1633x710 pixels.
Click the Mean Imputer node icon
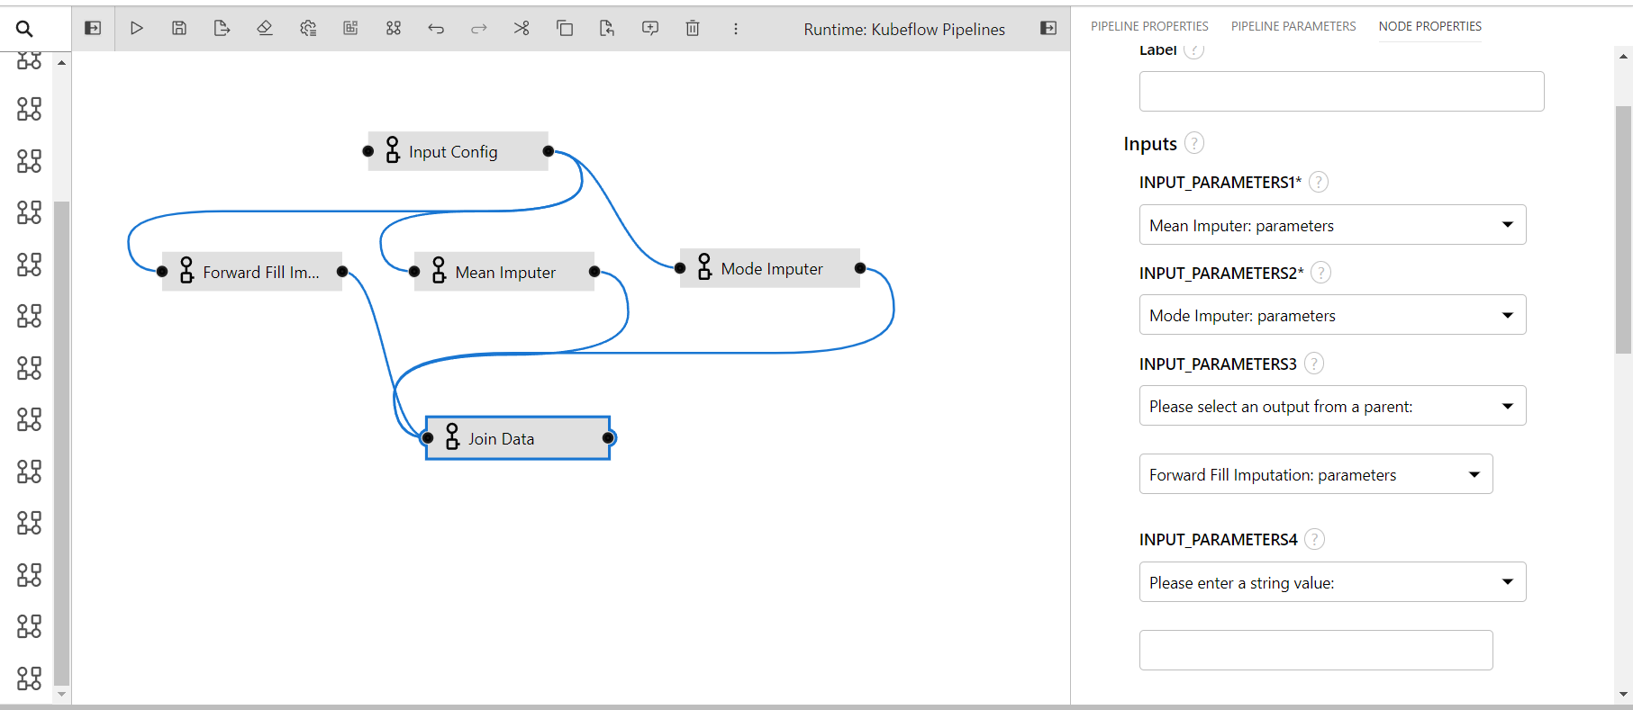[x=439, y=270]
